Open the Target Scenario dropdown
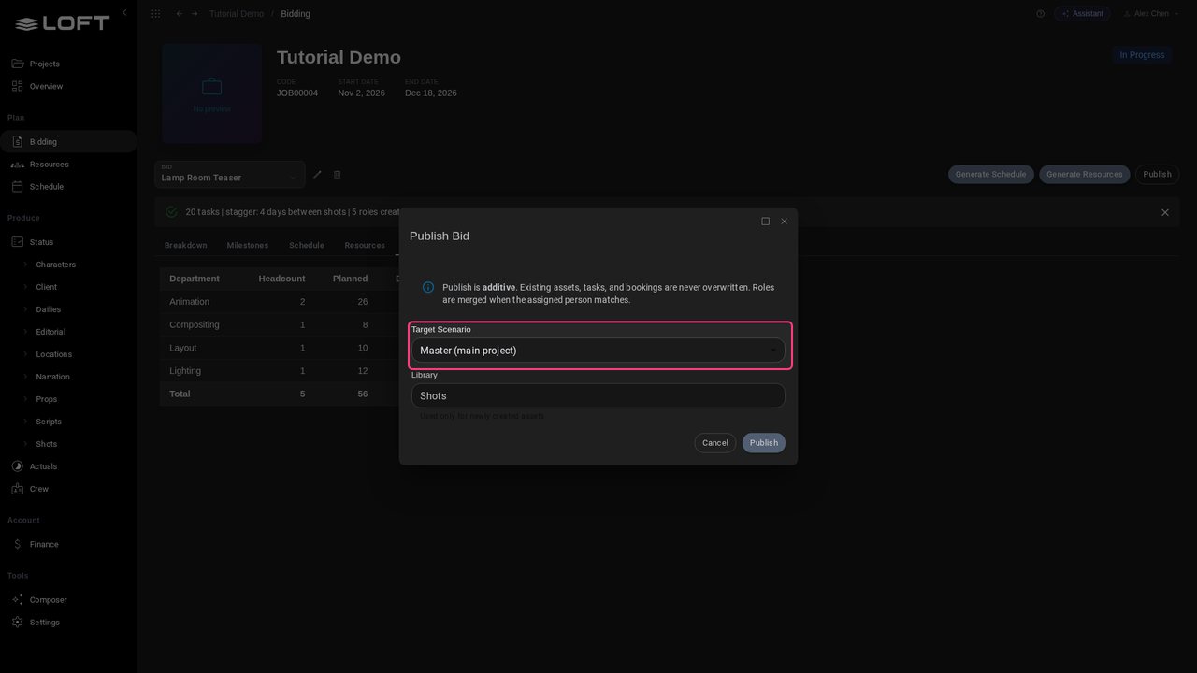 (x=598, y=351)
